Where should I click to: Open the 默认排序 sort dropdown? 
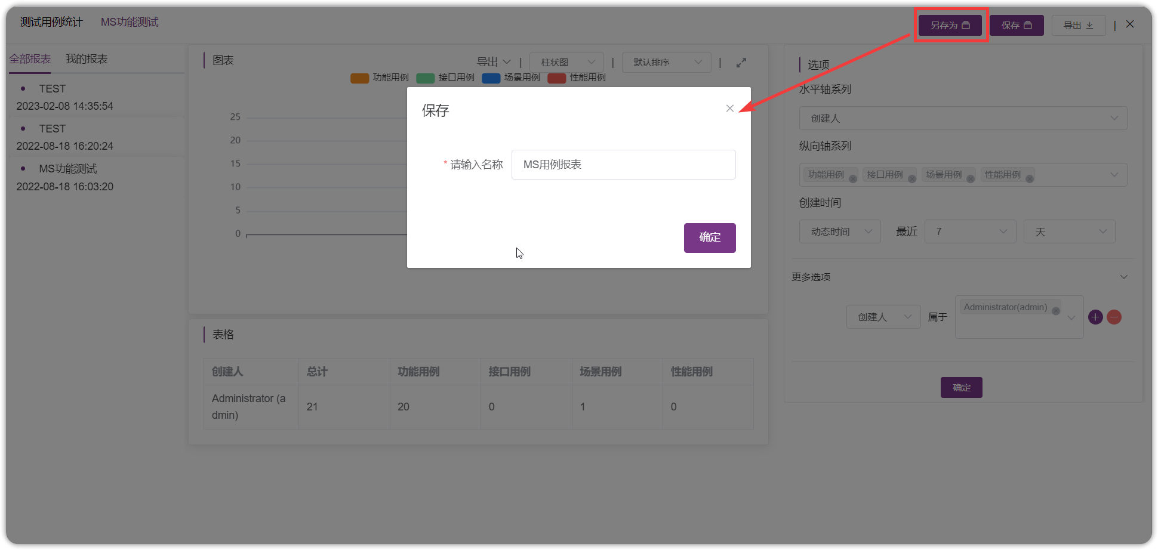[666, 62]
